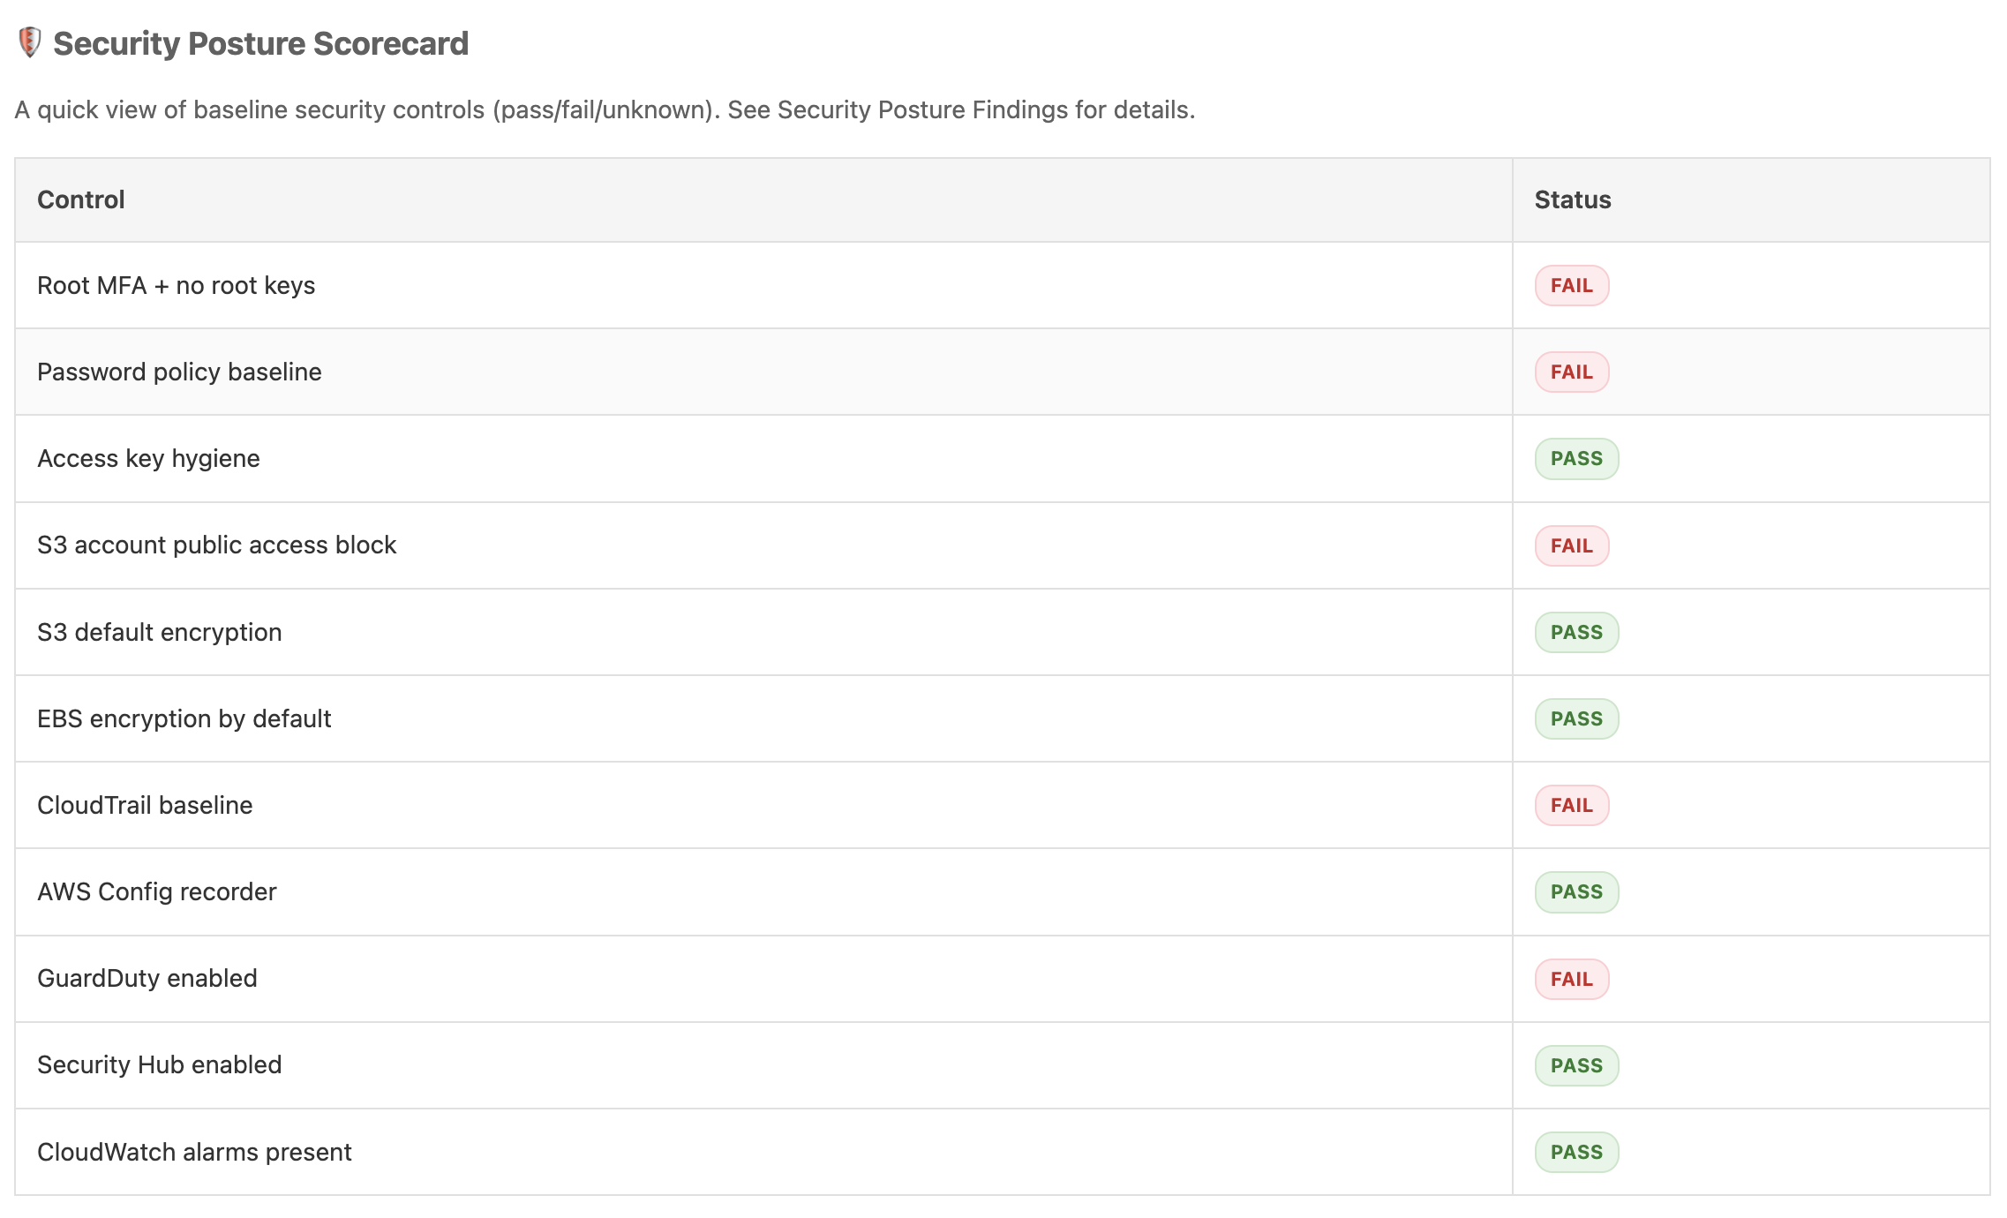2007x1218 pixels.
Task: Select the Control column header
Action: pos(80,199)
